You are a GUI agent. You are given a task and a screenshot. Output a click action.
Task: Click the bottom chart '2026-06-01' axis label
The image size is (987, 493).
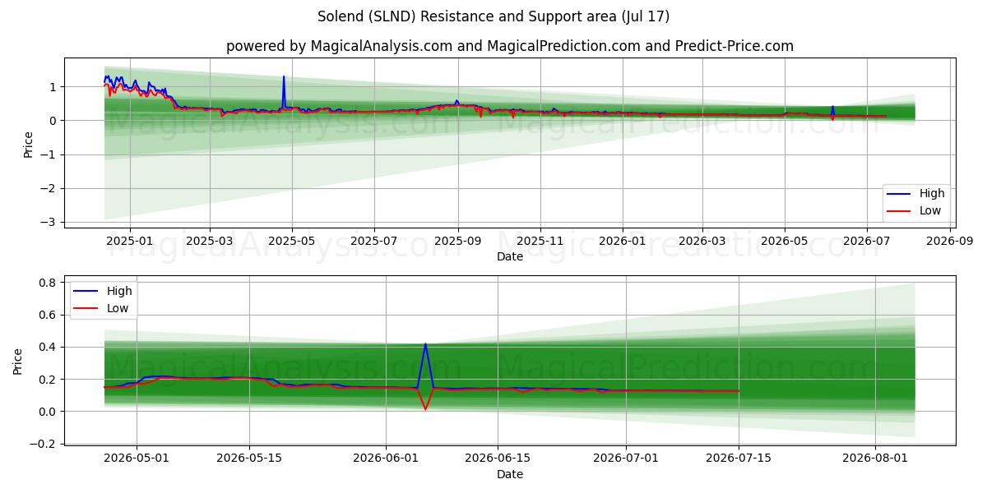pyautogui.click(x=387, y=459)
